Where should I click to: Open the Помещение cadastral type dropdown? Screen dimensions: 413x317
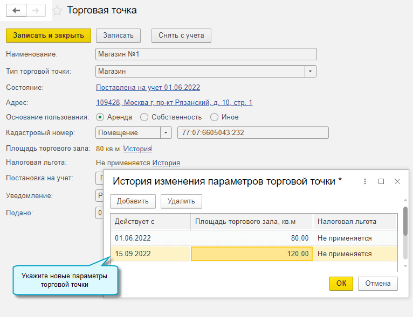(x=166, y=133)
